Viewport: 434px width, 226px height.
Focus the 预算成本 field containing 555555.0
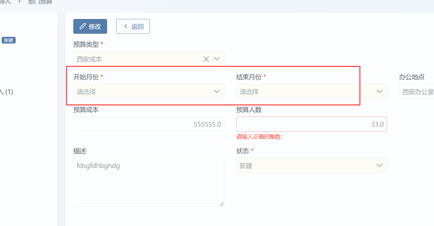148,124
